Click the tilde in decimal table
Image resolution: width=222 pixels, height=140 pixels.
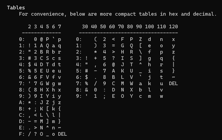tap(173, 77)
